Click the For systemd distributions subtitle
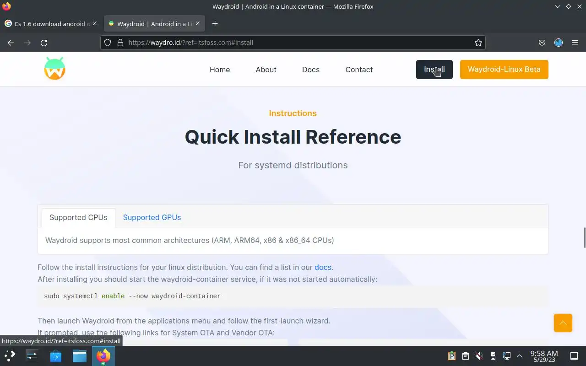The width and height of the screenshot is (586, 366). click(x=293, y=165)
